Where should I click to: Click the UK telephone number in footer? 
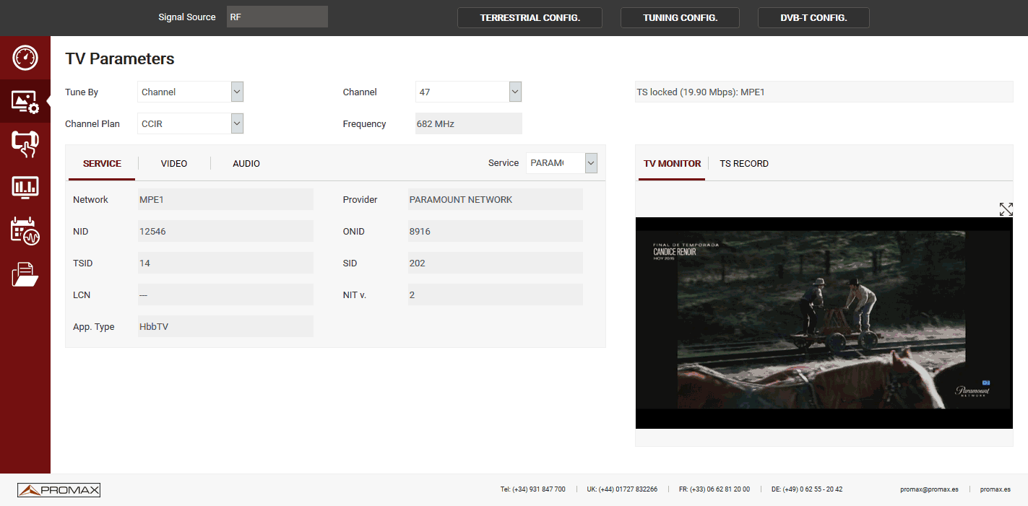pos(622,489)
